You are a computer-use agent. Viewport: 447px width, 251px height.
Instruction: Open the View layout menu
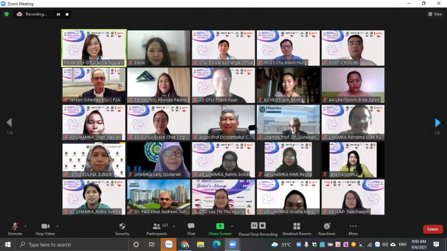[435, 14]
